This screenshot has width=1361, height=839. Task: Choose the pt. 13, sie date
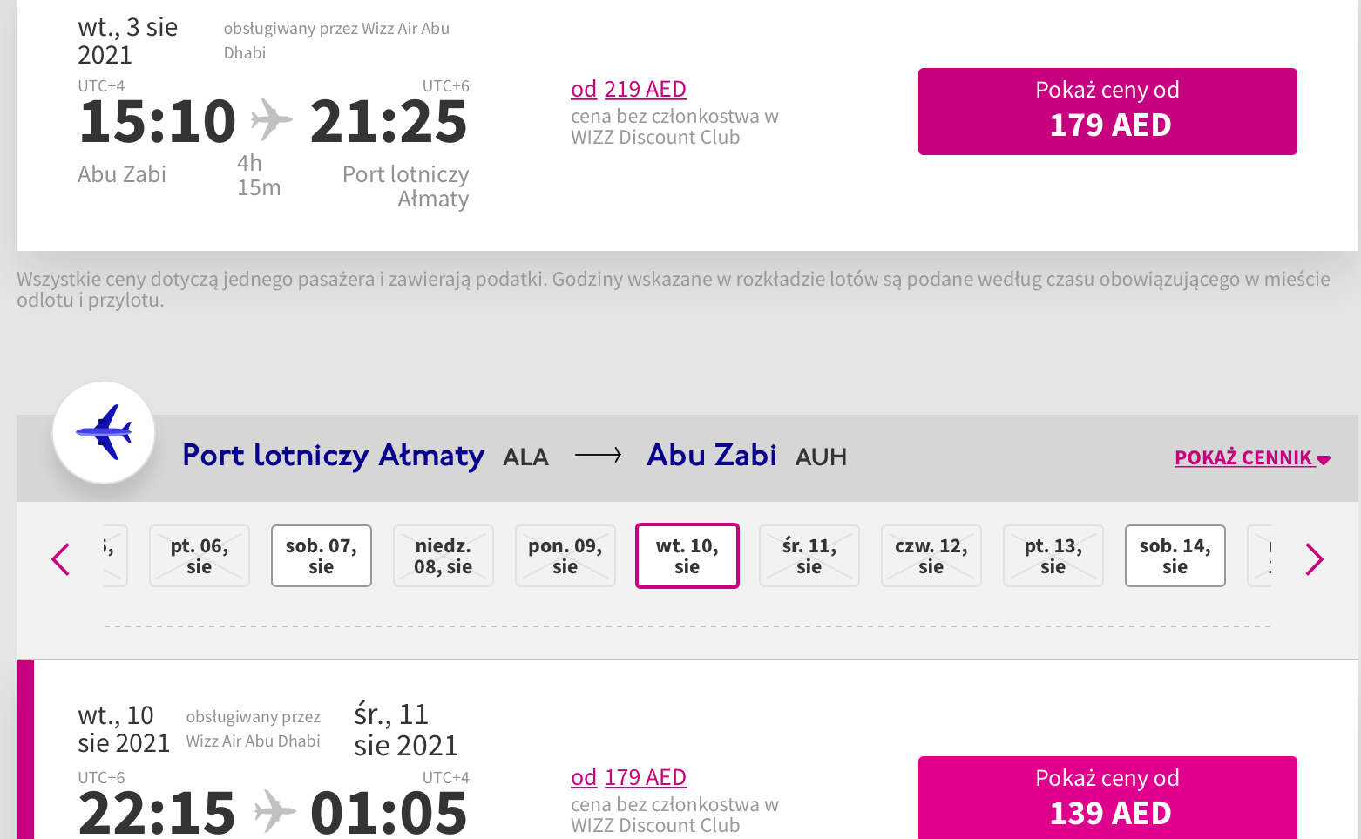(x=1053, y=556)
